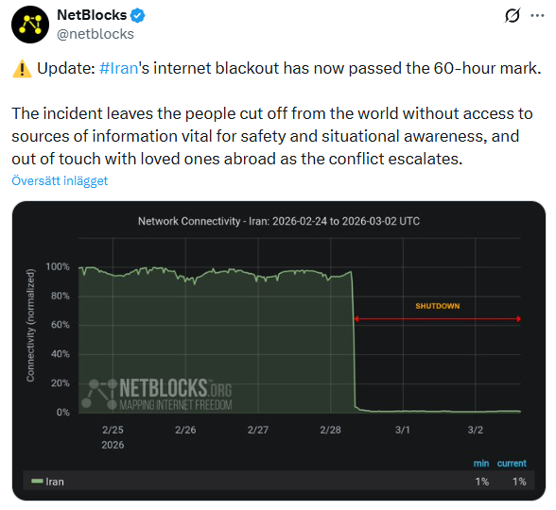Viewport: 556px width, 510px height.
Task: Click the chart title text
Action: tap(279, 221)
